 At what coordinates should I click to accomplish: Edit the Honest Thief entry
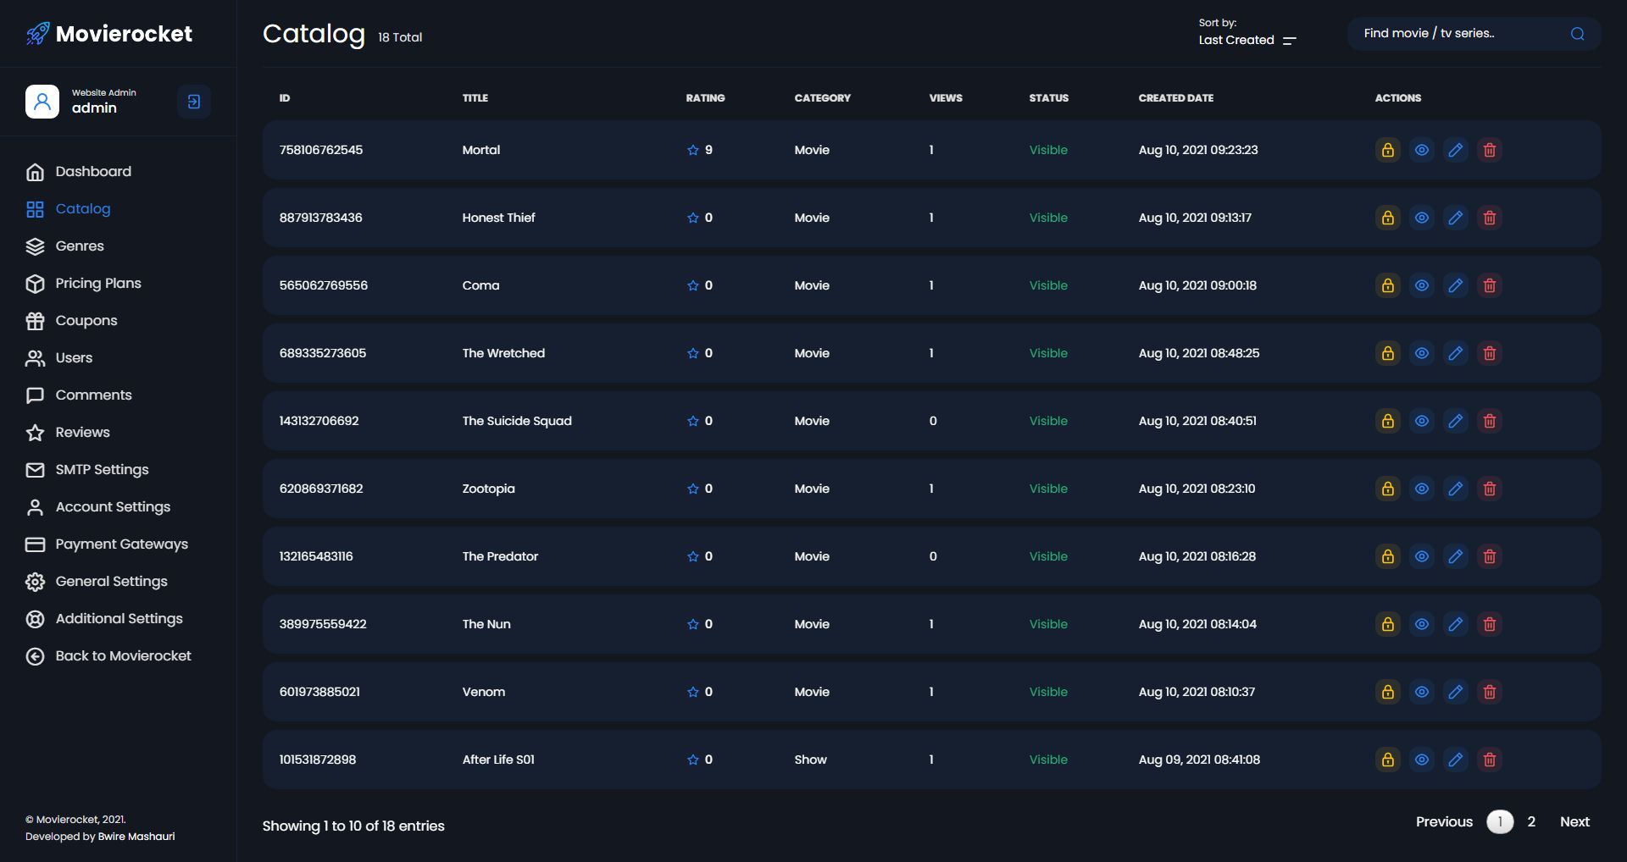(x=1455, y=218)
